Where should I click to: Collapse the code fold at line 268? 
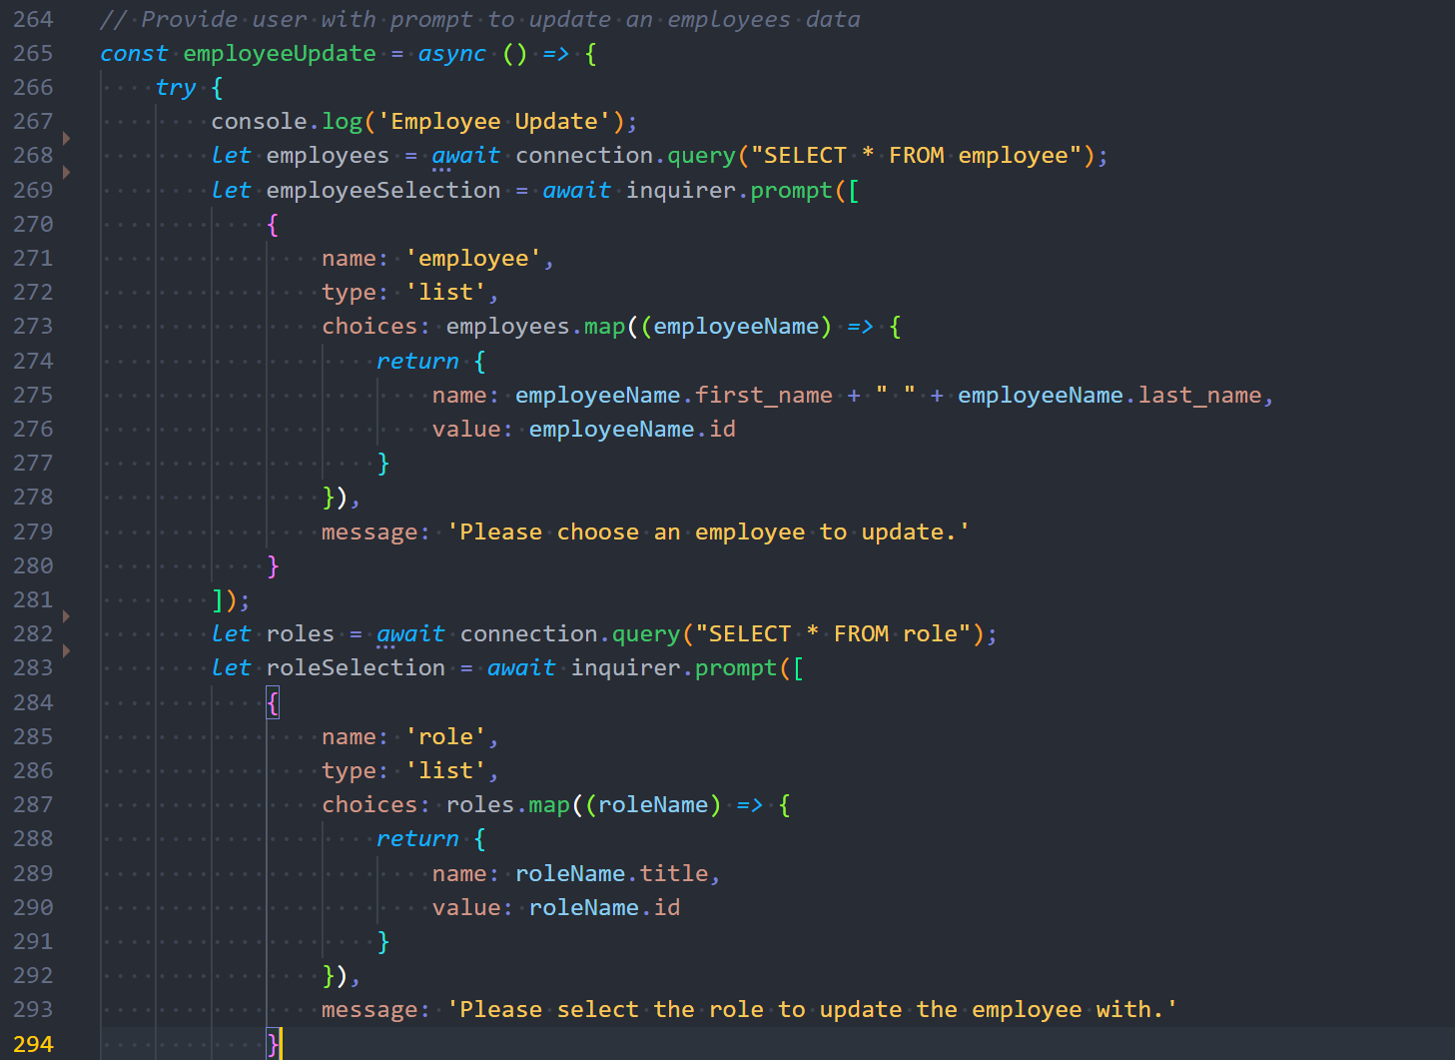click(x=66, y=139)
